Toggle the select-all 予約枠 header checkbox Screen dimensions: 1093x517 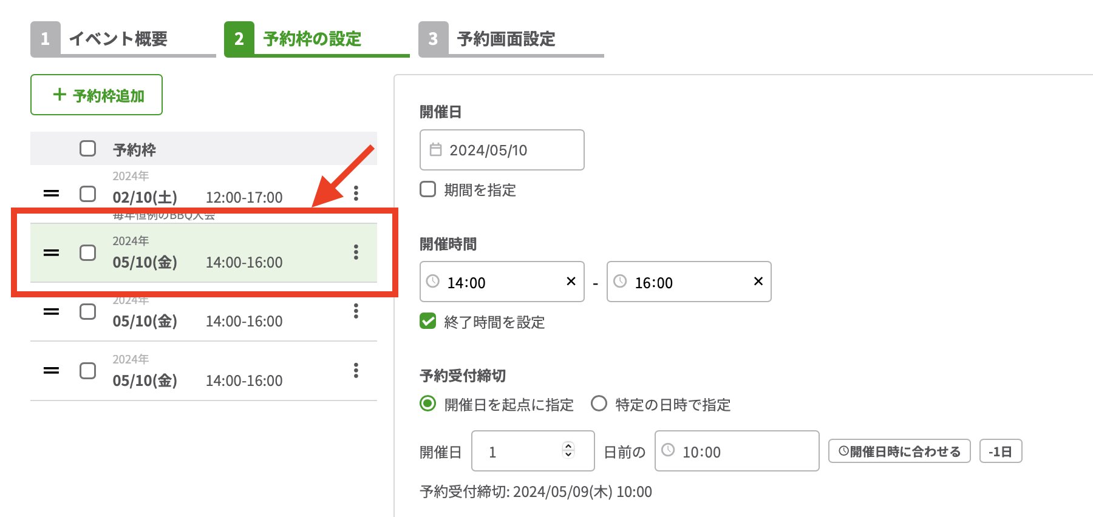click(x=88, y=149)
